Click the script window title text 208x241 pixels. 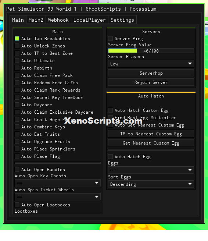(81, 9)
